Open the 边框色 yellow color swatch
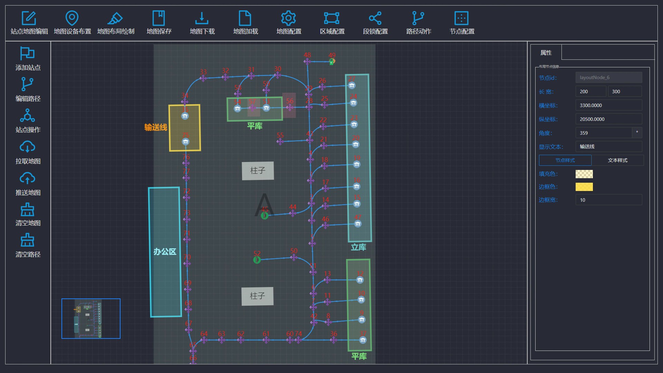This screenshot has width=663, height=373. point(584,187)
